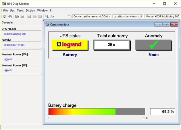Click the grayed save floppy disk icon
The image size is (181, 130).
pyautogui.click(x=29, y=16)
